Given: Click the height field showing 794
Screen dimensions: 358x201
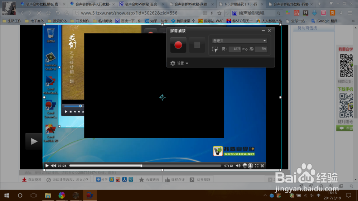Looking at the screenshot, I should 261,49.
